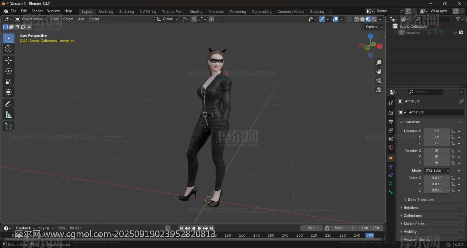
Task: Expand the Armature row in the Outliner
Action: click(395, 32)
